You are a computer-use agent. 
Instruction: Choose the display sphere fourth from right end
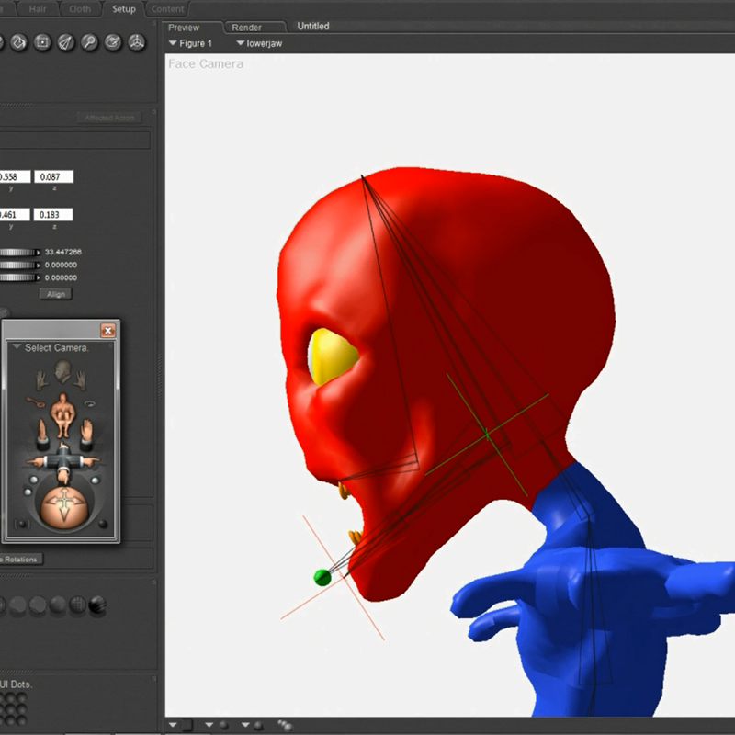click(38, 605)
